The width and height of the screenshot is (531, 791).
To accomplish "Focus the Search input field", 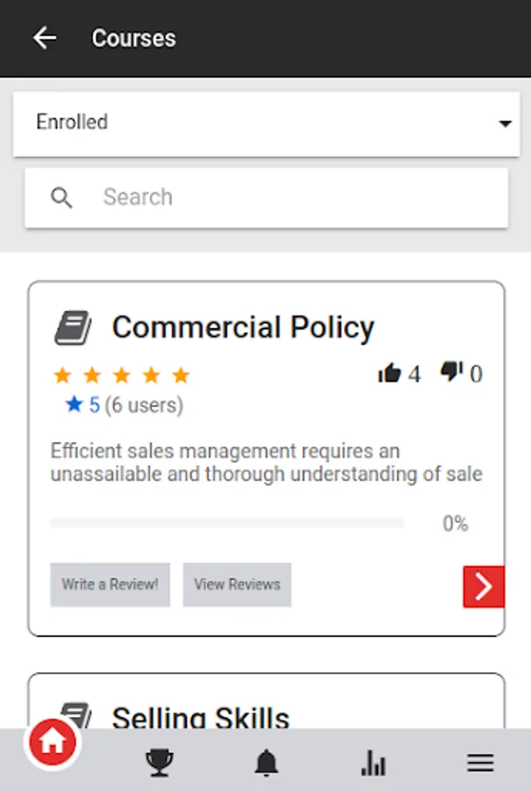I will 290,198.
